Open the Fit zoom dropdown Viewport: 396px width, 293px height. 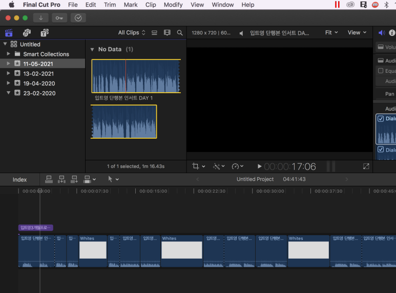[331, 33]
